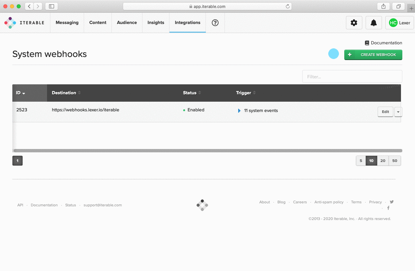Open the Blog footer link

282,202
